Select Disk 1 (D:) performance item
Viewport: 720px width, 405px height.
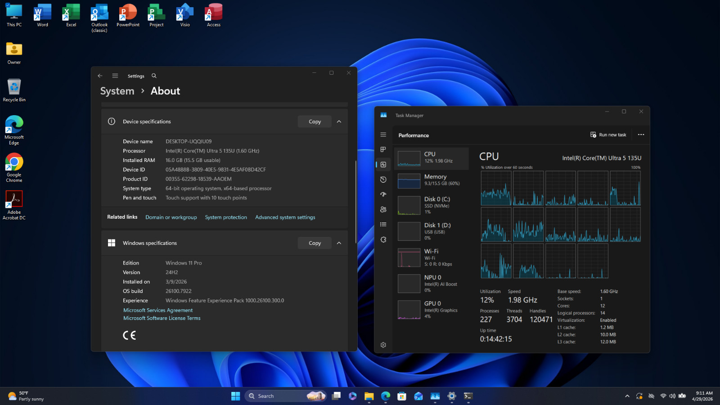(432, 231)
